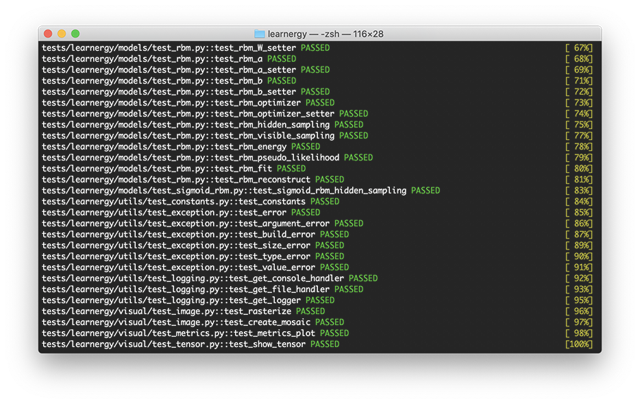The height and width of the screenshot is (404, 640).
Task: Click the test_rbm_b PASSED line
Action: [169, 81]
